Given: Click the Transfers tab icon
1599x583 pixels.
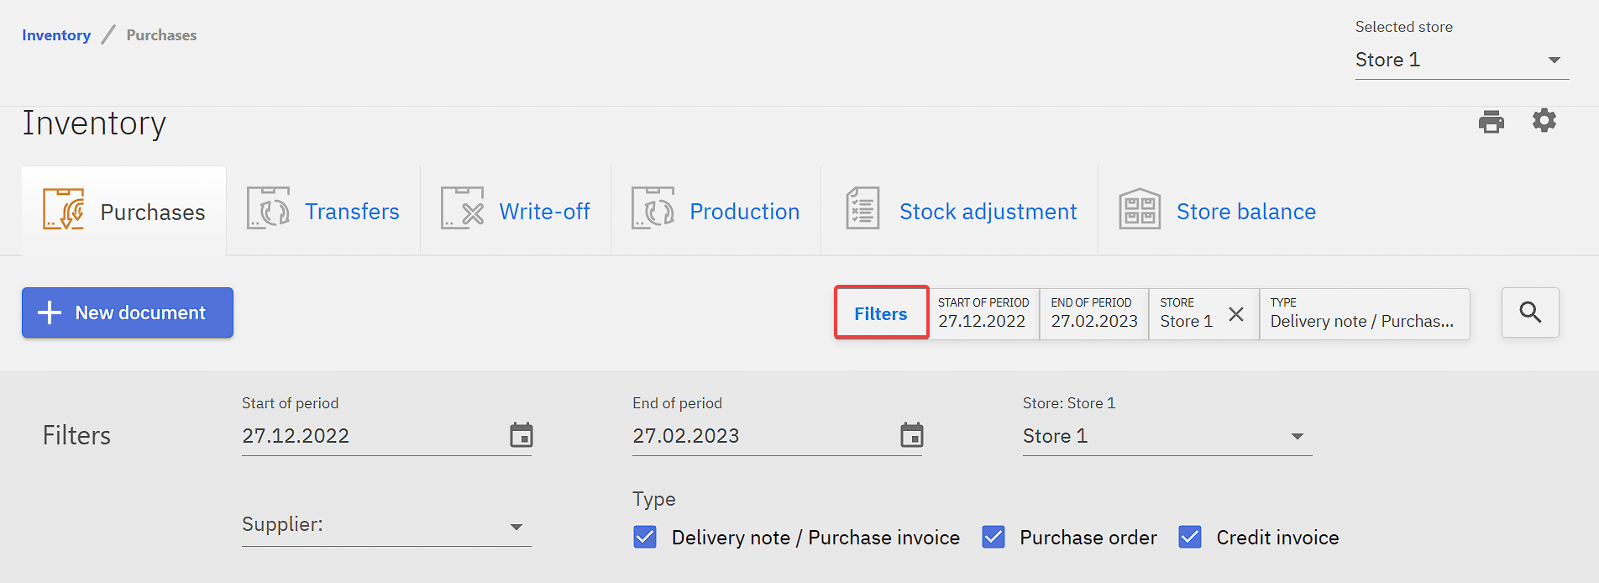Looking at the screenshot, I should [x=268, y=208].
